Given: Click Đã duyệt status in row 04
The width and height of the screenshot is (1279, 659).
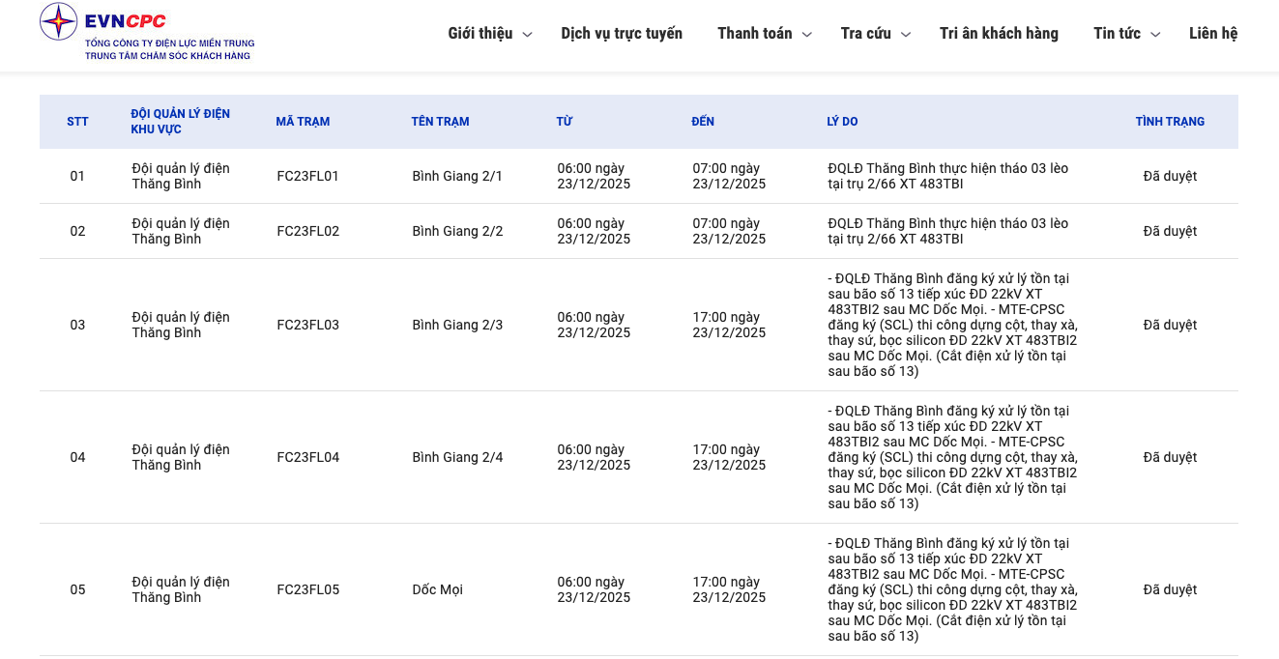Looking at the screenshot, I should click(1170, 457).
